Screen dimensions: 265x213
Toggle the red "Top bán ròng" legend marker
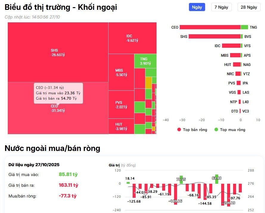click(x=179, y=129)
